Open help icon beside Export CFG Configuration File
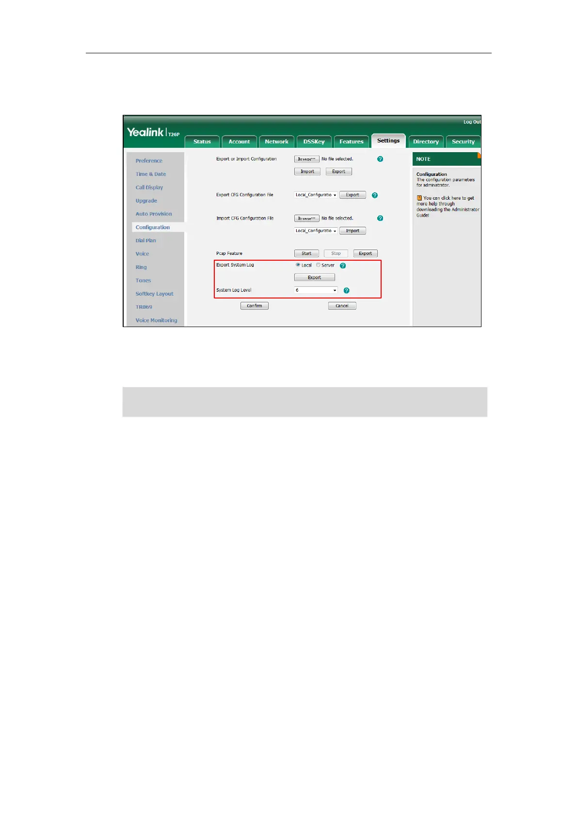 [x=375, y=195]
